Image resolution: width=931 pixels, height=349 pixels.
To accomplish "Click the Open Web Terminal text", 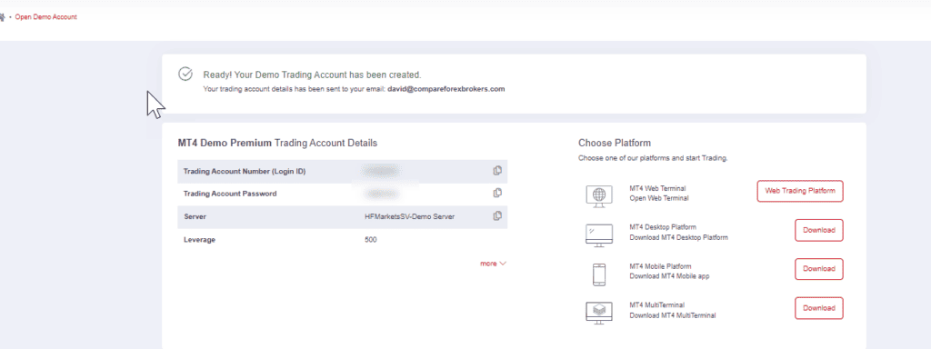I will tap(659, 198).
